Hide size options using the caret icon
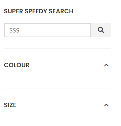The width and height of the screenshot is (121, 126). pos(106,105)
